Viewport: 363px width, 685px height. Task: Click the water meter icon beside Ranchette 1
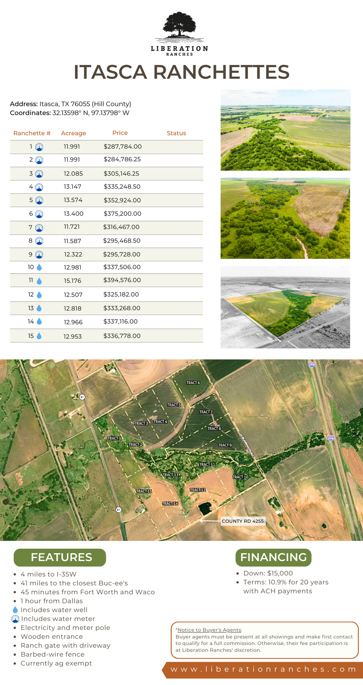tap(39, 147)
